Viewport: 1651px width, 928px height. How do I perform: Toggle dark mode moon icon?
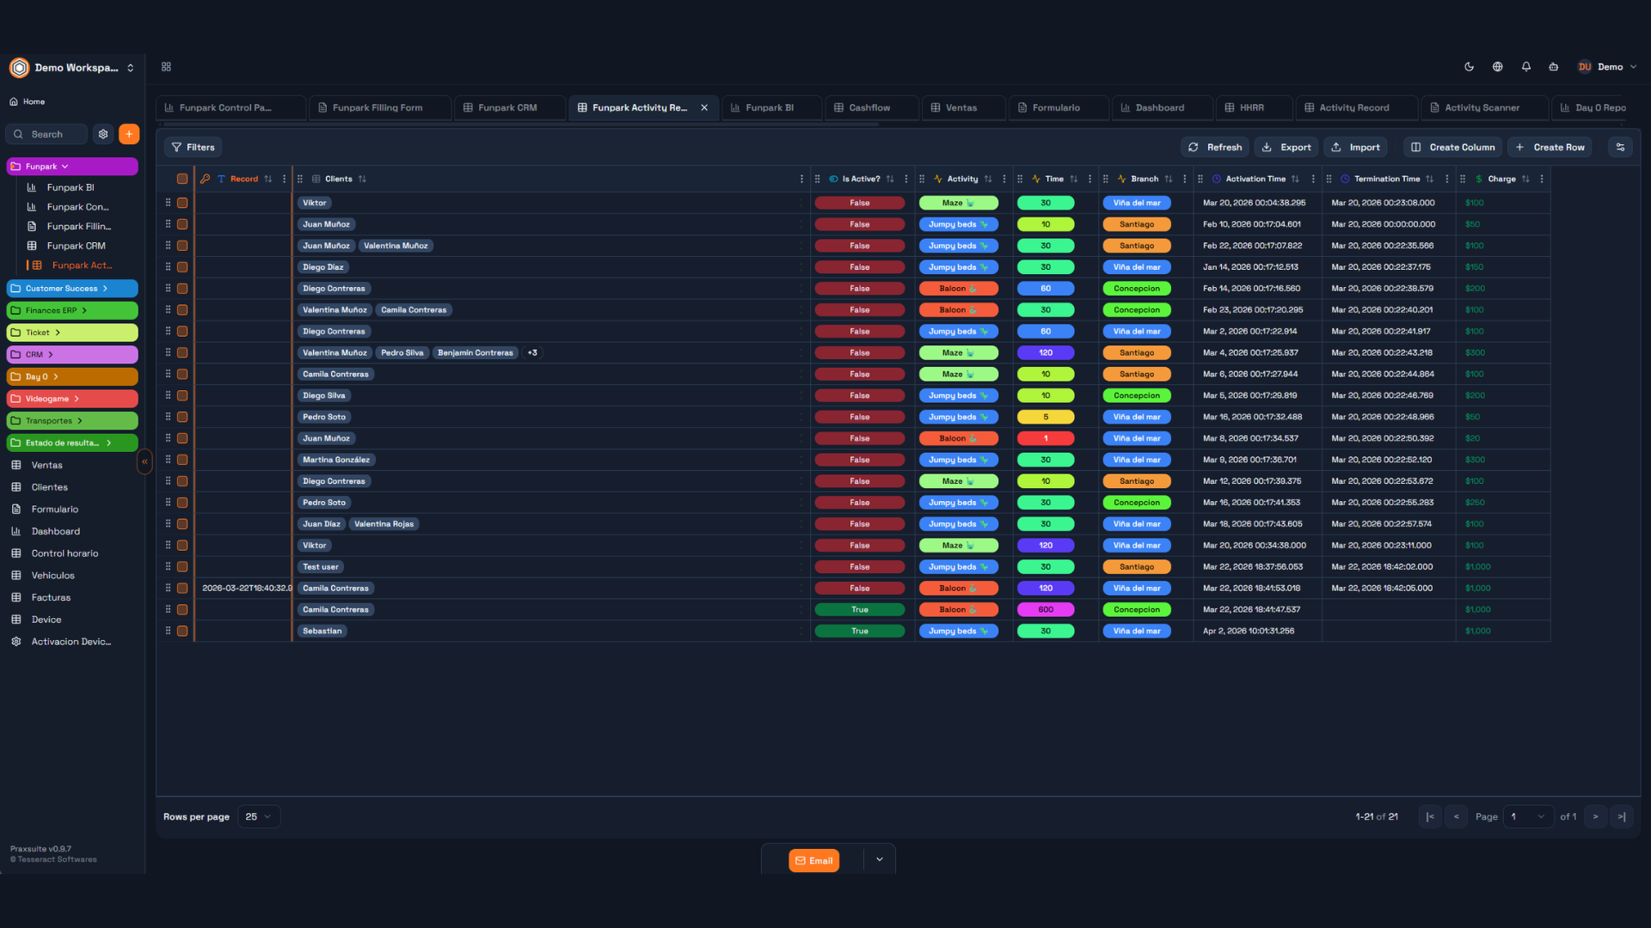pos(1469,67)
